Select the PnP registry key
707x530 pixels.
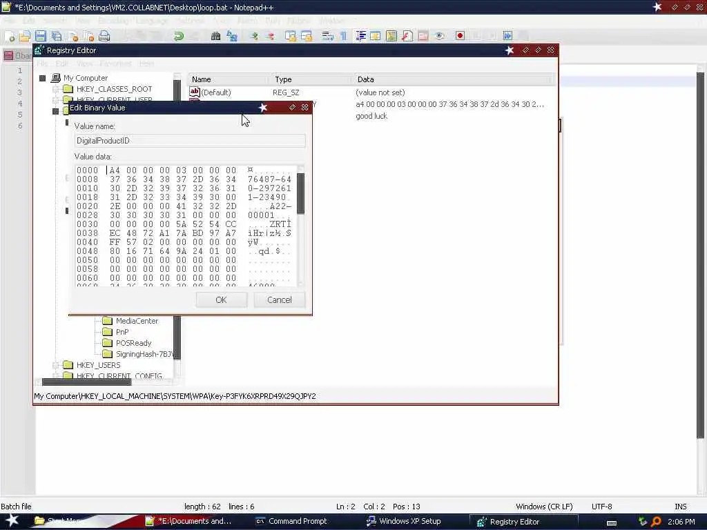(122, 332)
